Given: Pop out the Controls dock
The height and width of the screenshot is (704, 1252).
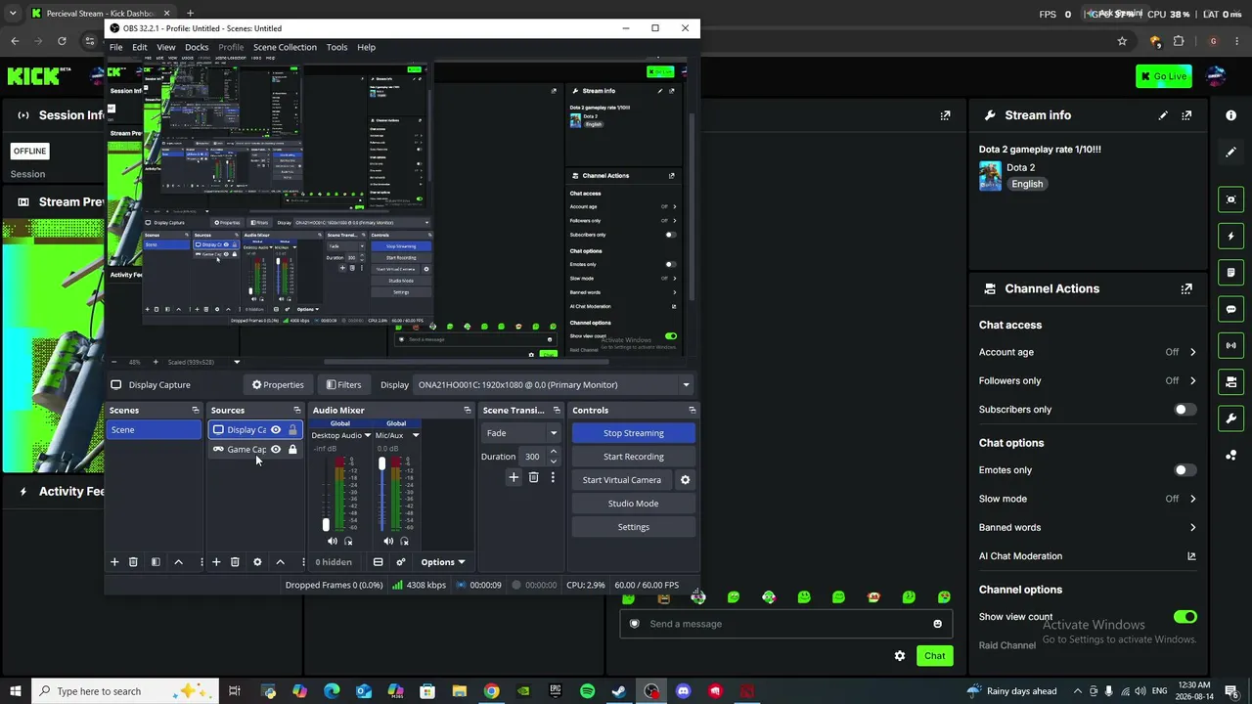Looking at the screenshot, I should tap(692, 411).
